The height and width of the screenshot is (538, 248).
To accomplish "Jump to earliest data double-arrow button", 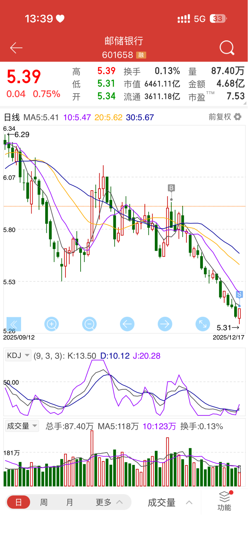I will pos(14,324).
